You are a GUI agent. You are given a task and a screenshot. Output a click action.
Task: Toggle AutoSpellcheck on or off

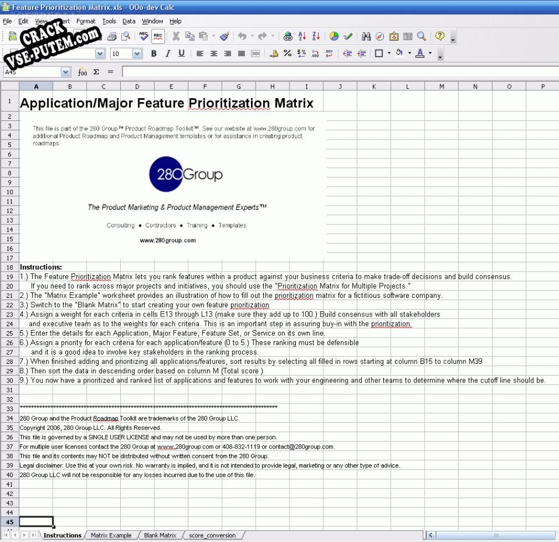tap(158, 36)
